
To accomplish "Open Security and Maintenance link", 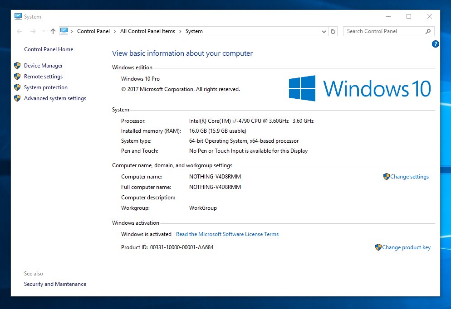I will [55, 284].
